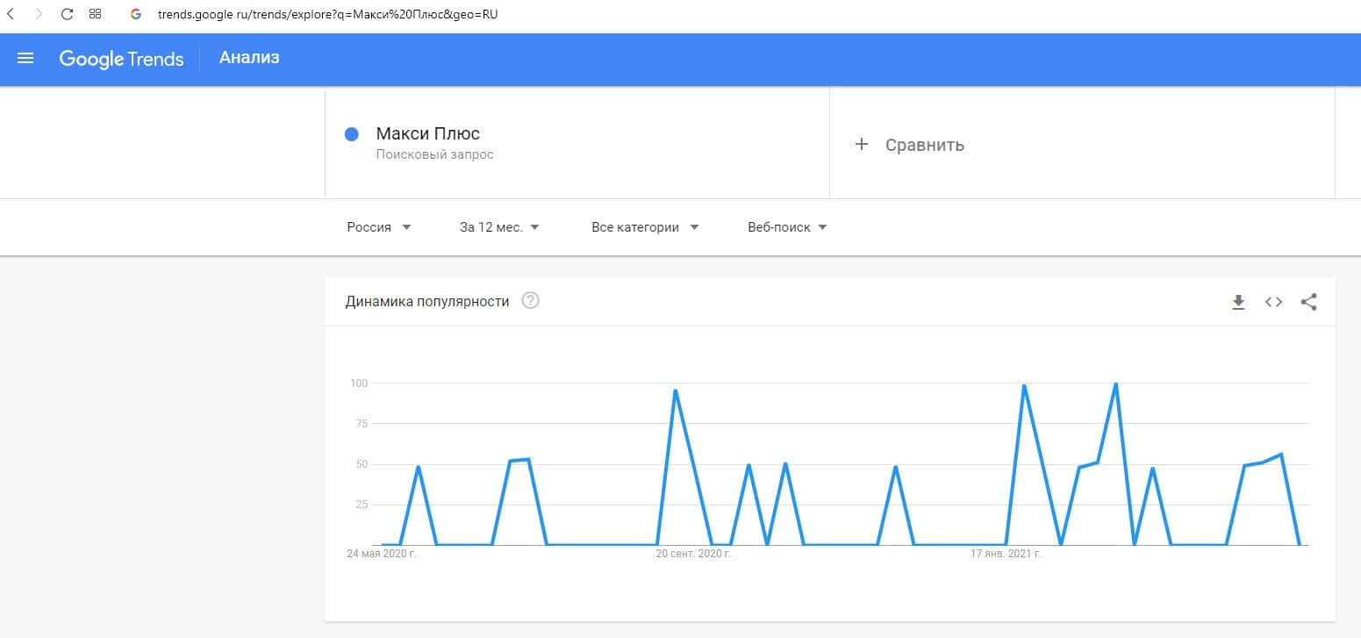Open the За 12 мес. time range dropdown
The image size is (1361, 638).
click(499, 227)
